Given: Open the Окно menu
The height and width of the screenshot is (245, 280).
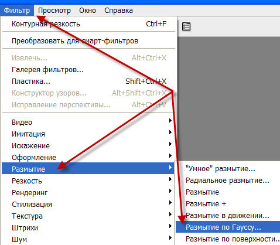Looking at the screenshot, I should 87,11.
